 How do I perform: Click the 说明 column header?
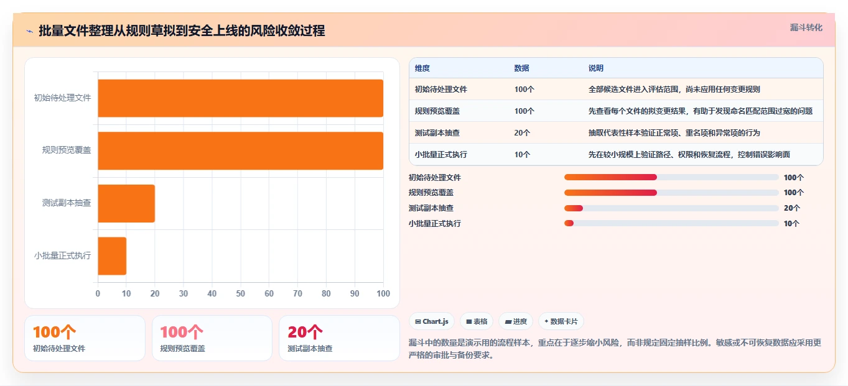[596, 68]
